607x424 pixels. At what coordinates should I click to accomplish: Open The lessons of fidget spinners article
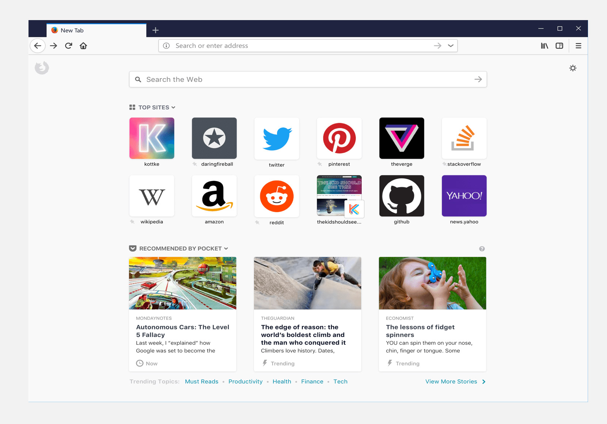coord(420,331)
